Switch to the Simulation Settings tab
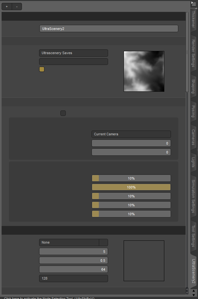 [193, 196]
